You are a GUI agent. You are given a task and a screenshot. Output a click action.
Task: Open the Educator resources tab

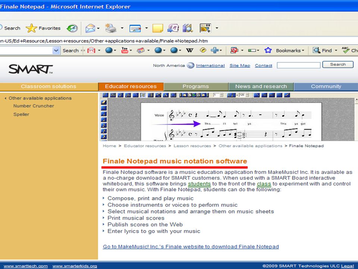(x=131, y=86)
